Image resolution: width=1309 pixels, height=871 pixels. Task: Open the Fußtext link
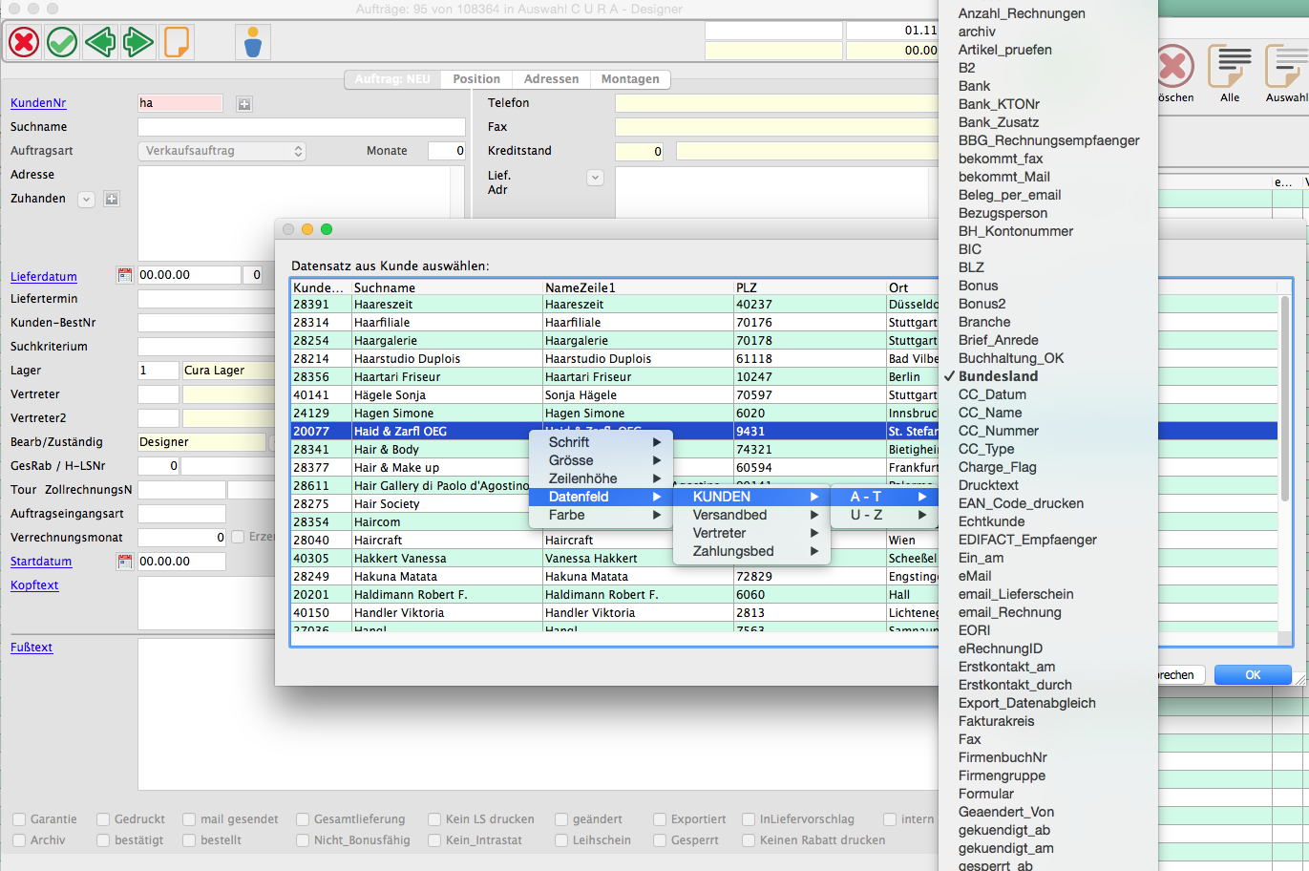pyautogui.click(x=32, y=648)
